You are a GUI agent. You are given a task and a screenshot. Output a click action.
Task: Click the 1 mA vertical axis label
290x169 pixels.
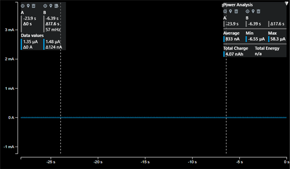point(10,89)
